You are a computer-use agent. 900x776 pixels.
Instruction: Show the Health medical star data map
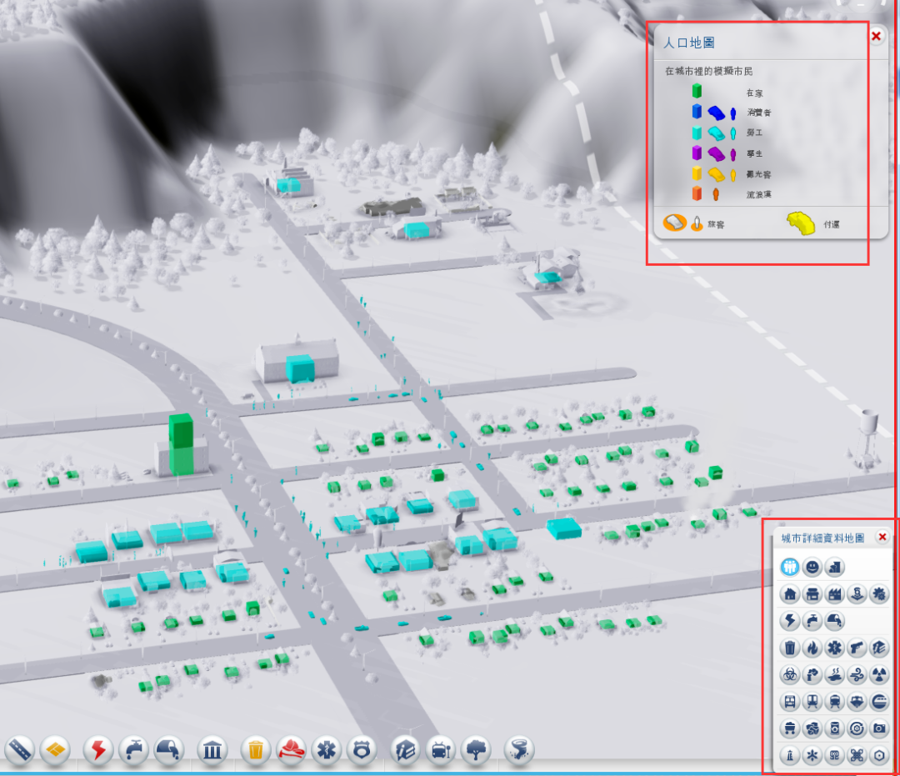tap(834, 648)
